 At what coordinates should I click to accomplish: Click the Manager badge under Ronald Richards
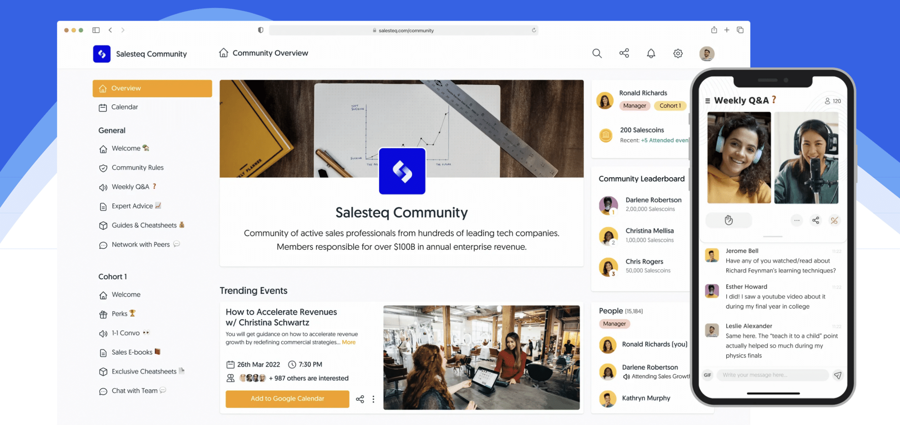[x=635, y=106]
